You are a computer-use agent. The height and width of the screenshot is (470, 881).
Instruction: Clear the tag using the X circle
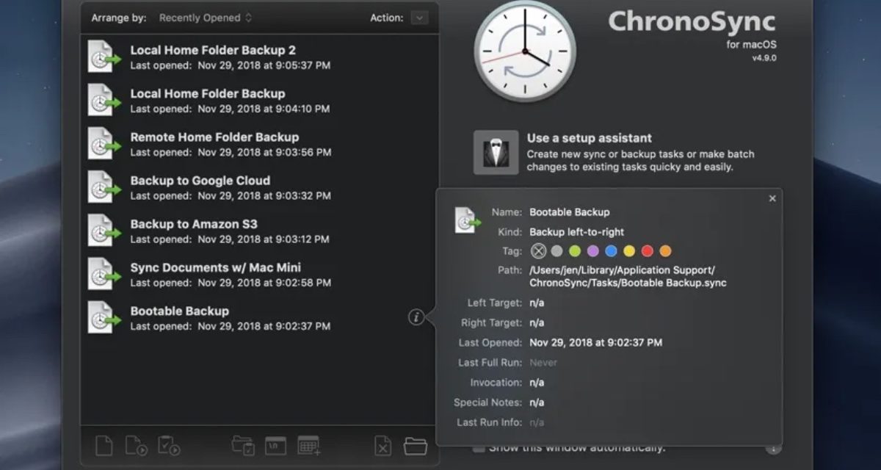pos(539,251)
